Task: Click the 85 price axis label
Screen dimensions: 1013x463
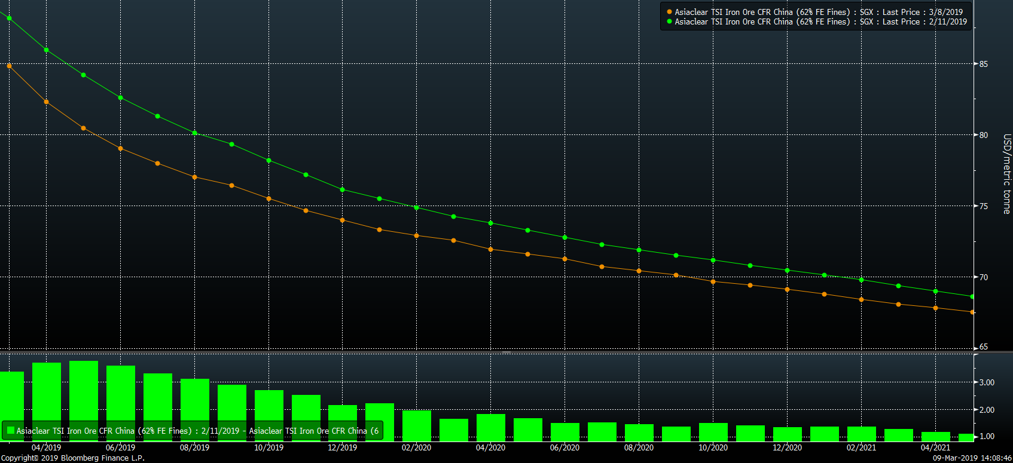Action: point(984,64)
